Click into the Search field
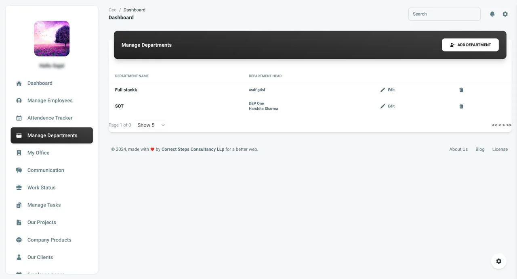This screenshot has height=279, width=517. (x=444, y=14)
